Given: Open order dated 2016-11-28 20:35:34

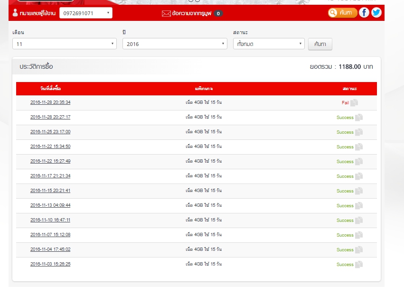Looking at the screenshot, I should click(x=50, y=102).
